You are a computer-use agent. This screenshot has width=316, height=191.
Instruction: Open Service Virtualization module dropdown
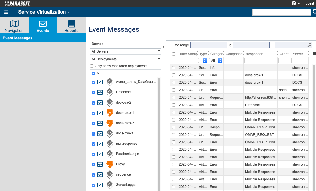(x=44, y=12)
